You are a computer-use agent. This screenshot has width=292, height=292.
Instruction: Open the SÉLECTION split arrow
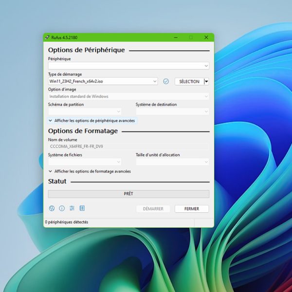click(x=206, y=82)
